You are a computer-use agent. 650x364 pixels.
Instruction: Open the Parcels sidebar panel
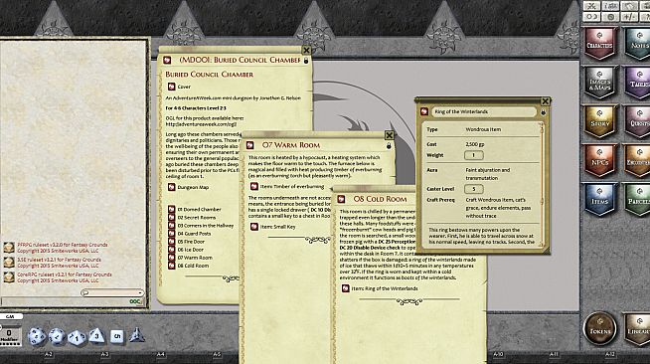pos(637,199)
